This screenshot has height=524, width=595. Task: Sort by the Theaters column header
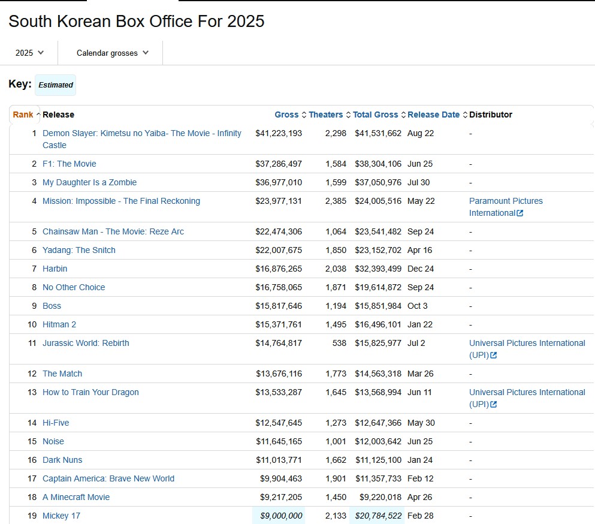coord(325,115)
